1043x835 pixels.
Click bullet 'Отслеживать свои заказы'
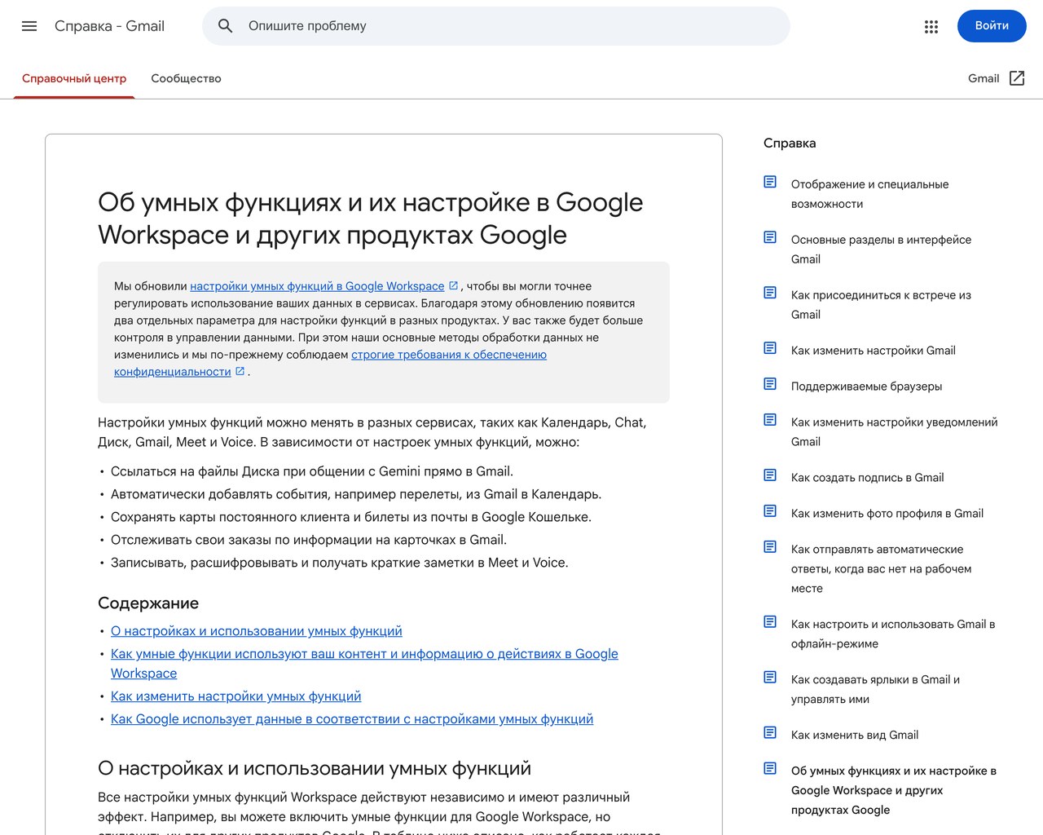[x=309, y=540]
